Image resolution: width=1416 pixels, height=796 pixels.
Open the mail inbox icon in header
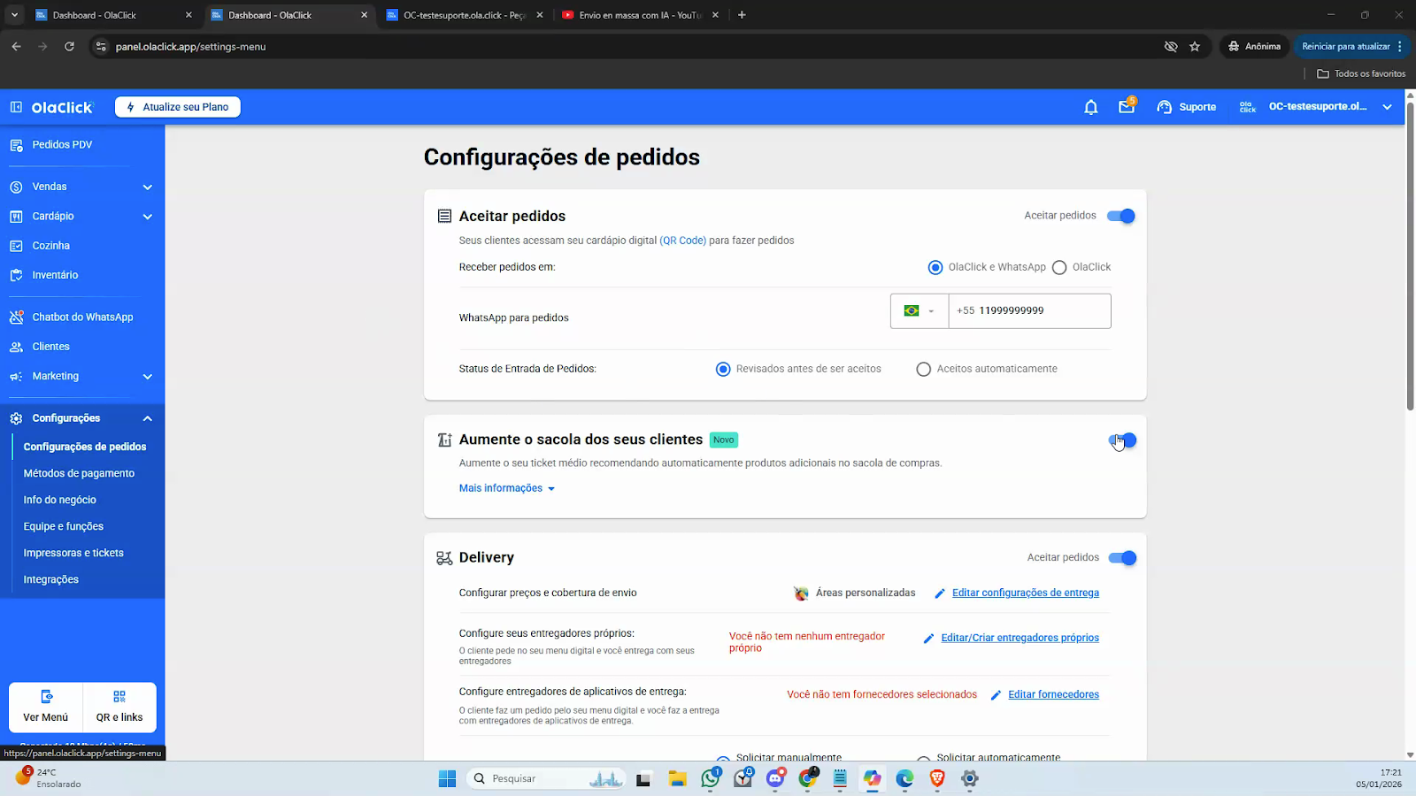coord(1126,107)
